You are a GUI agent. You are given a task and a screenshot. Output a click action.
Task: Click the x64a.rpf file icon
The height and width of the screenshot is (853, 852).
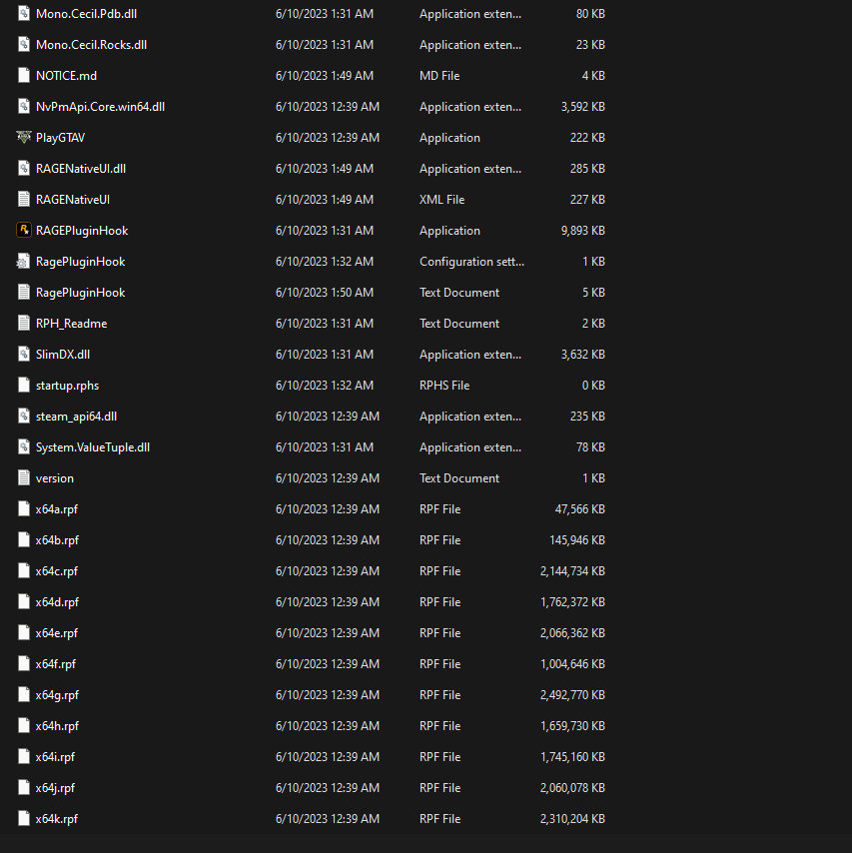point(23,509)
